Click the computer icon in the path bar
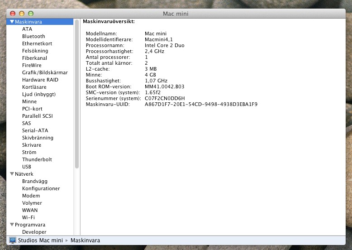352x250 pixels. tap(13, 240)
